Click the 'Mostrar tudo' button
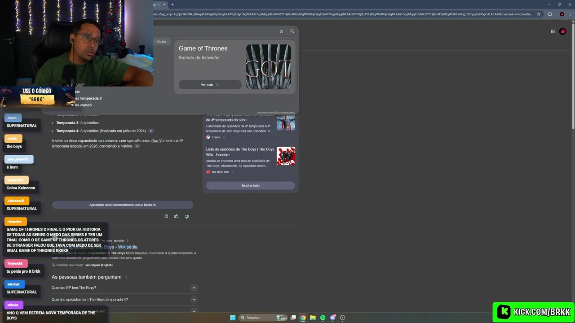 251,185
